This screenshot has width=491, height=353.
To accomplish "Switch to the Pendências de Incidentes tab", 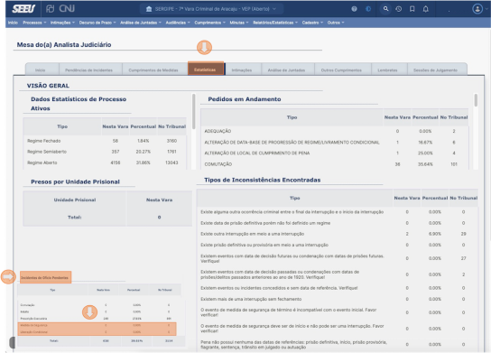I will [89, 70].
